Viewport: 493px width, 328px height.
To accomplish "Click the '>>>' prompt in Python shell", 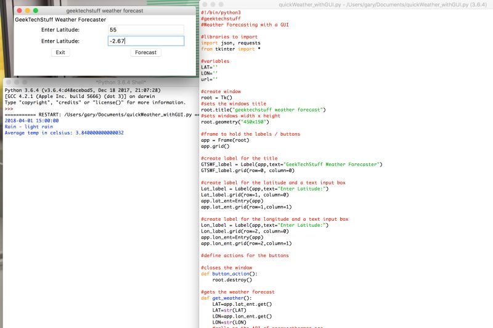I will point(9,109).
